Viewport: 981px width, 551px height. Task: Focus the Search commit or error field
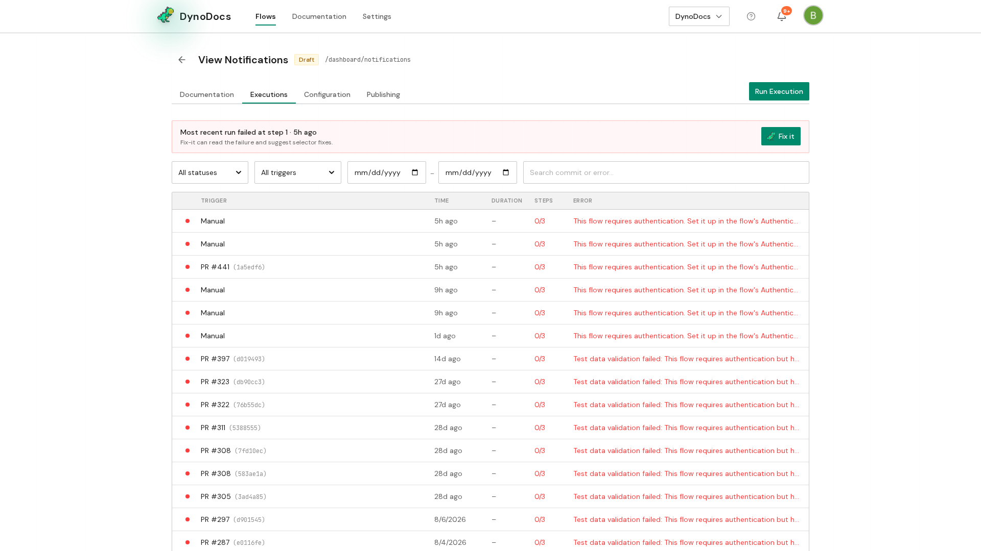pyautogui.click(x=666, y=172)
